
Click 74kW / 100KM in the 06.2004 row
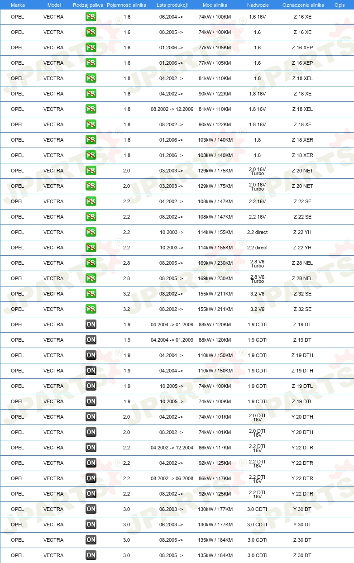click(x=215, y=17)
